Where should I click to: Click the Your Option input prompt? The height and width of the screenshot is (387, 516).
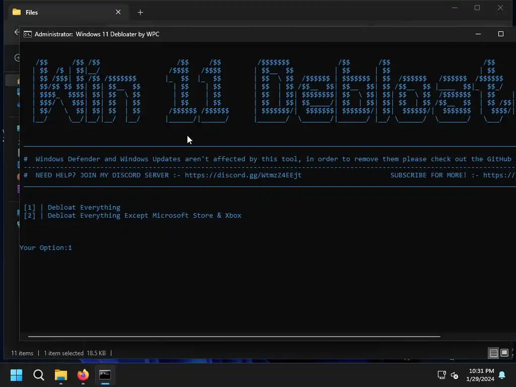click(x=45, y=248)
